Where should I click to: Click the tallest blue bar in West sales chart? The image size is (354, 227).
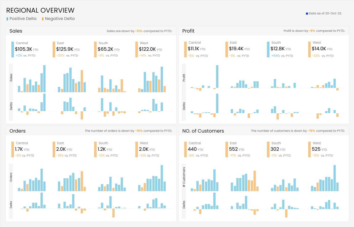click(161, 78)
